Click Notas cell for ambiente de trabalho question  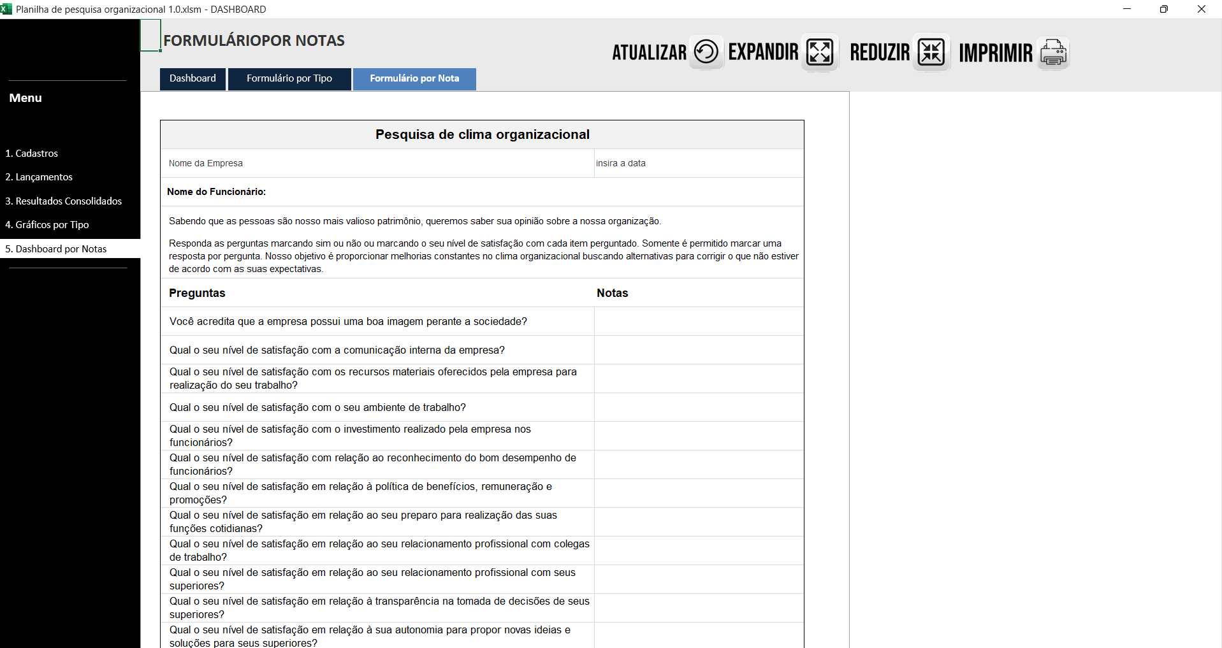click(698, 408)
